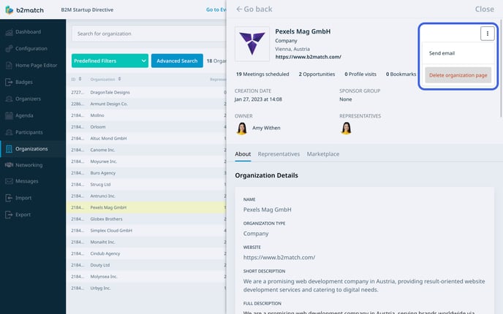Click the representative avatar under Representatives
Viewport: 503px width, 314px height.
346,129
